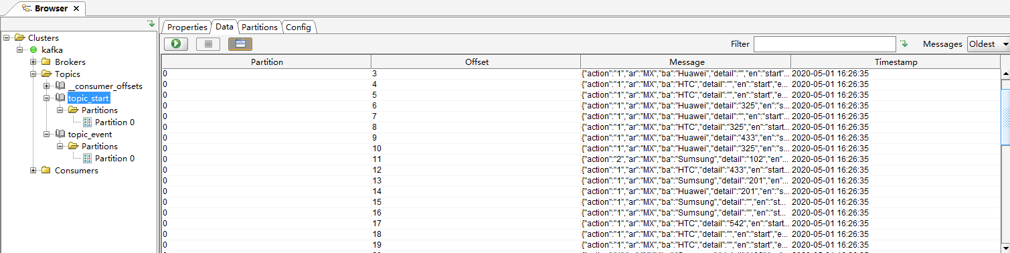Expand the Consumers node
Screen dimensions: 1010x253
coord(33,171)
